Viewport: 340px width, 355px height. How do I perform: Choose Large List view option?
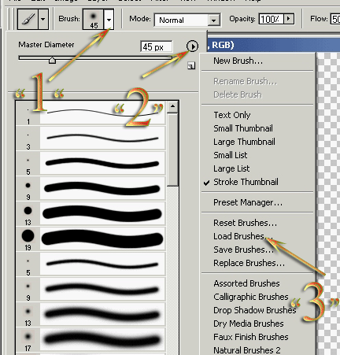pyautogui.click(x=231, y=168)
